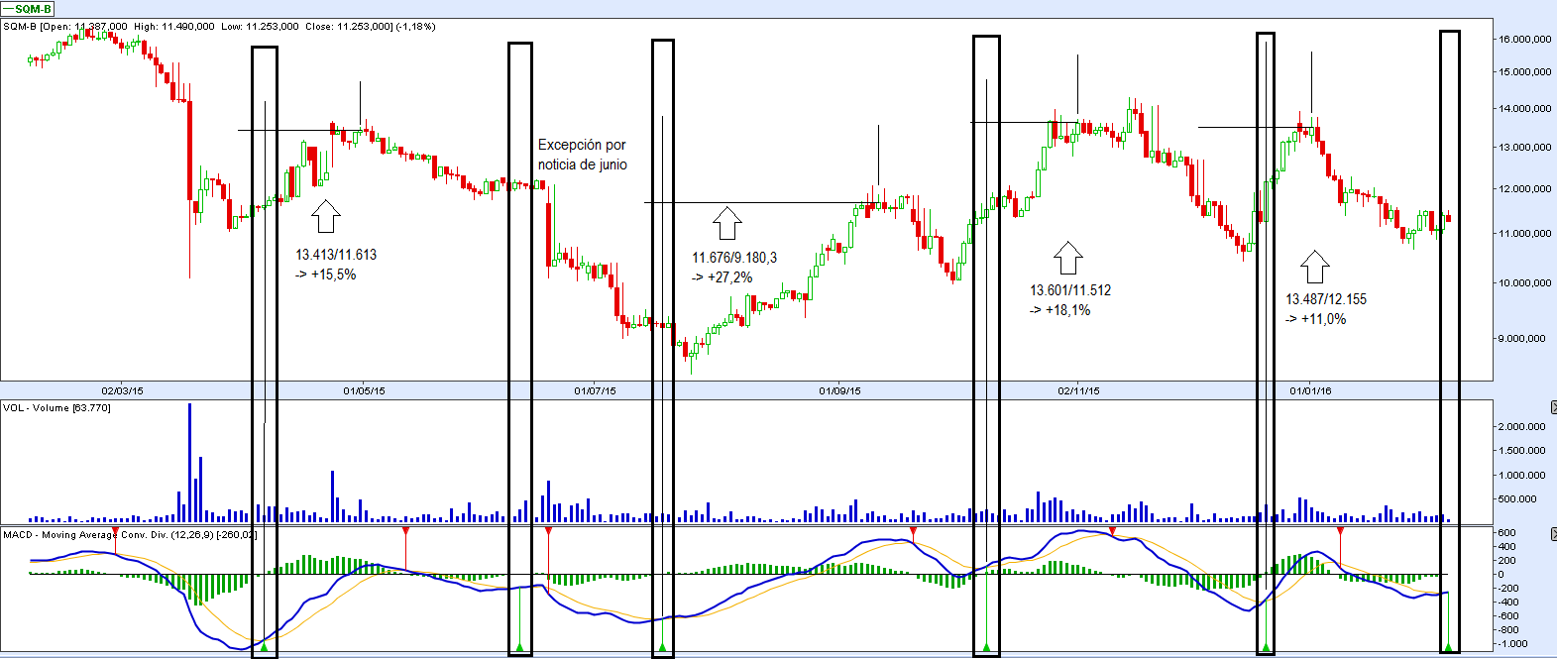Click the 01/01/16 date label

pos(1311,391)
